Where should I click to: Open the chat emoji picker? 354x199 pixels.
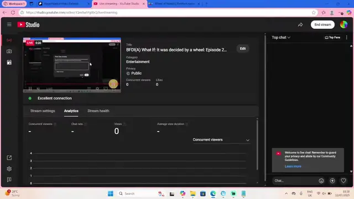click(321, 181)
